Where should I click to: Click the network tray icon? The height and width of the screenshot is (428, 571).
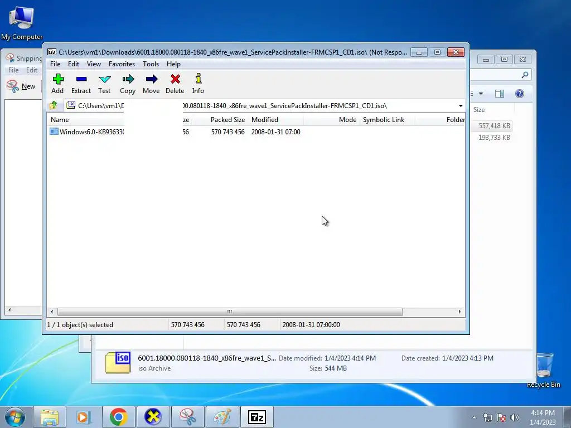point(487,417)
